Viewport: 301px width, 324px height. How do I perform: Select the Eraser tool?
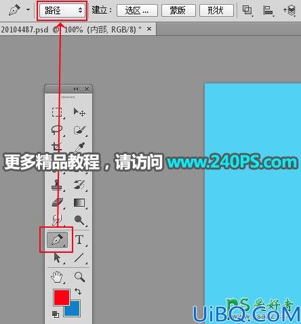tap(57, 203)
